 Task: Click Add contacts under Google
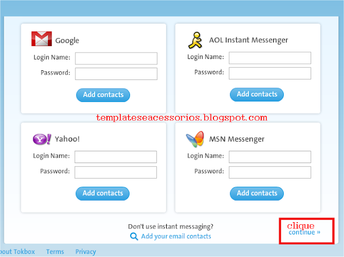click(x=103, y=95)
